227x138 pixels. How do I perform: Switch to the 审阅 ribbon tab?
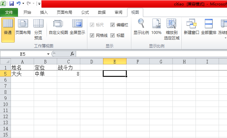coord(118,12)
